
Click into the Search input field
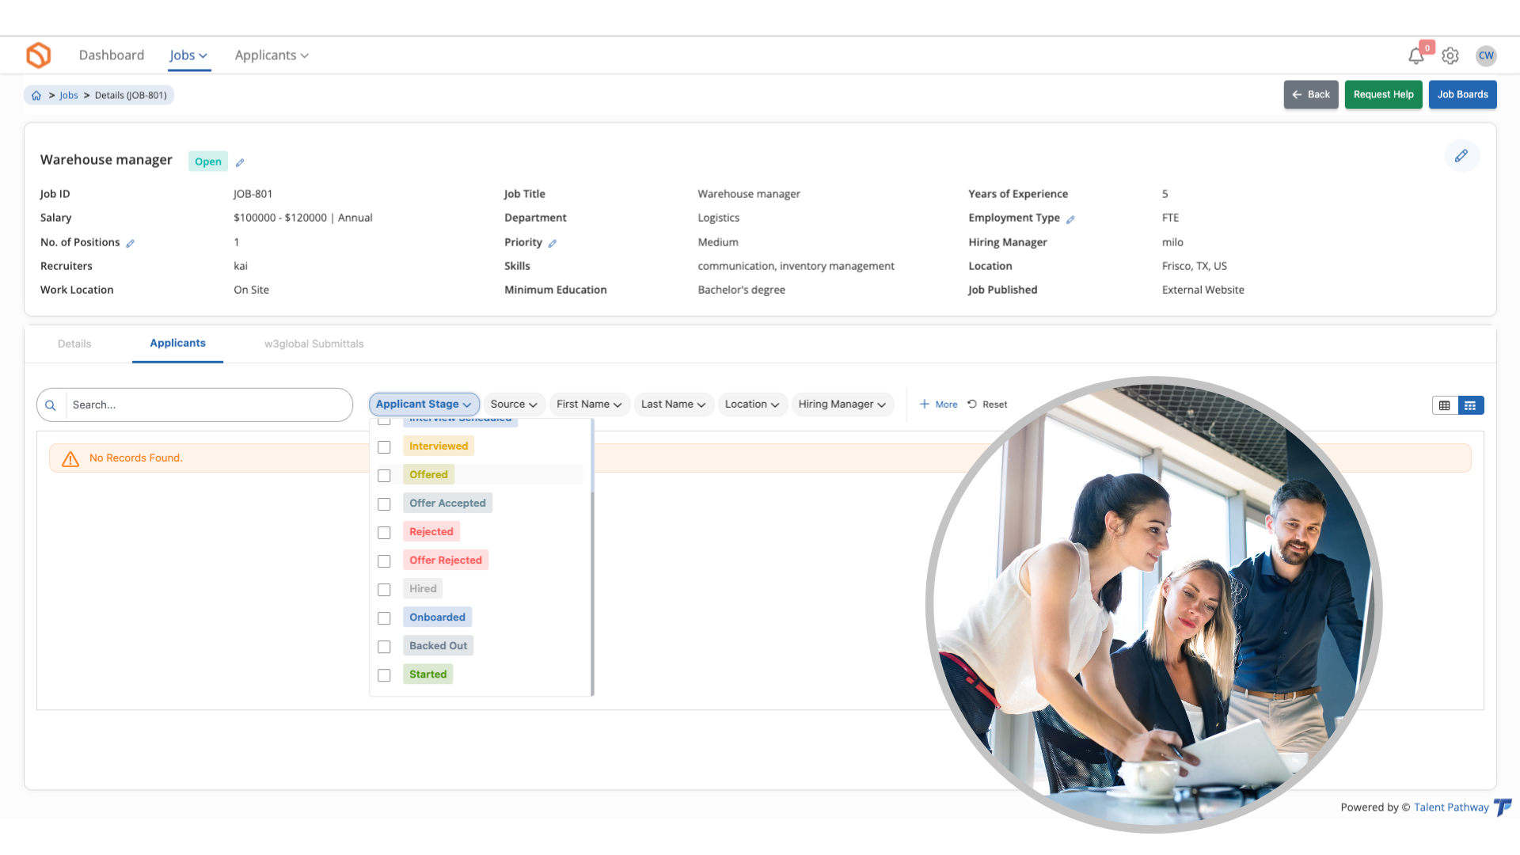tap(208, 405)
